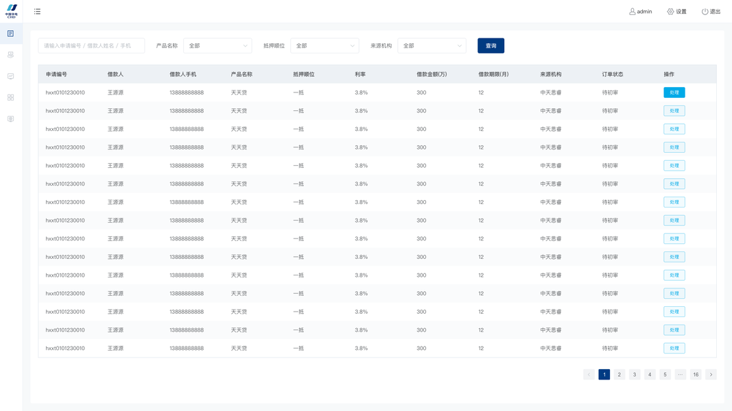Viewport: 732px width, 411px height.
Task: Jump to last page 16
Action: pyautogui.click(x=696, y=374)
